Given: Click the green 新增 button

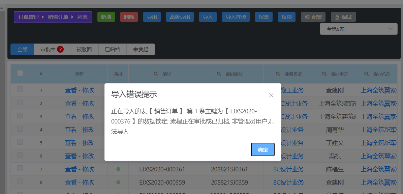Looking at the screenshot, I should pyautogui.click(x=106, y=17).
